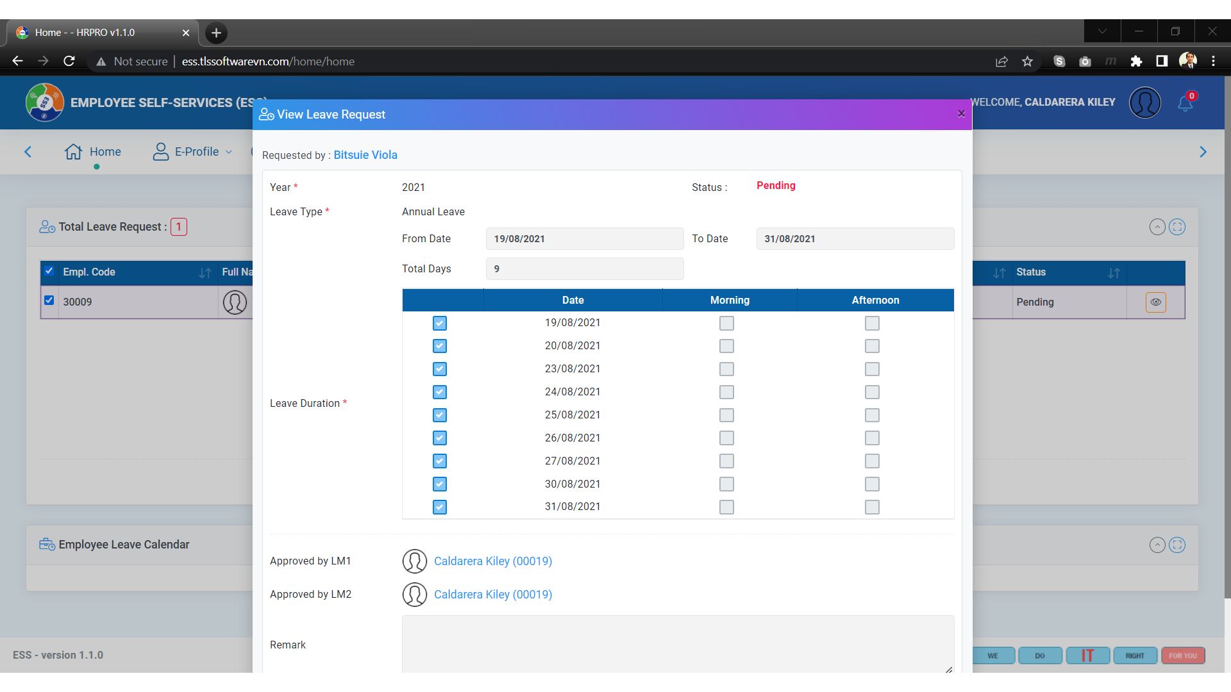Uncheck the 23/08/2021 date row checkbox

click(439, 369)
